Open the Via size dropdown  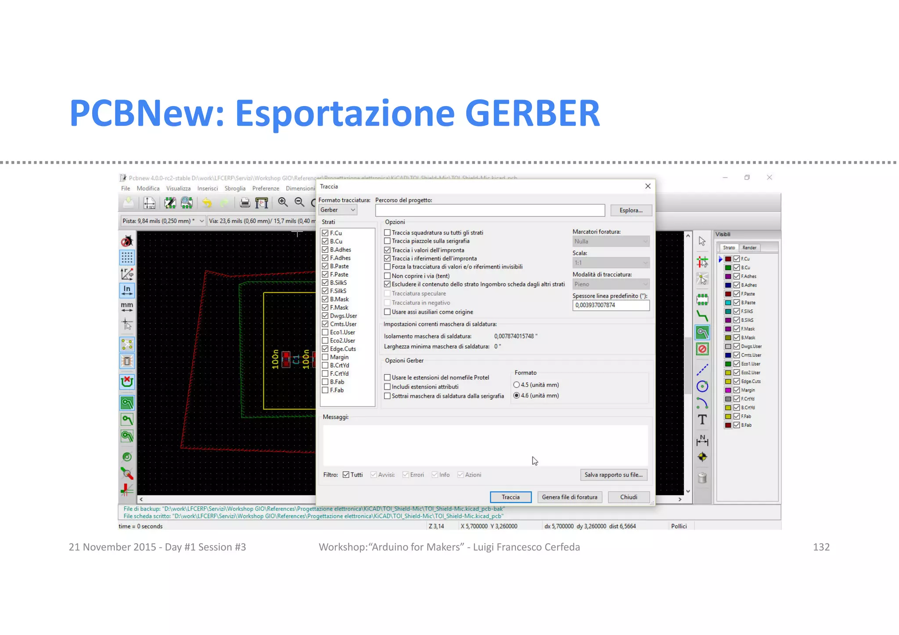262,221
